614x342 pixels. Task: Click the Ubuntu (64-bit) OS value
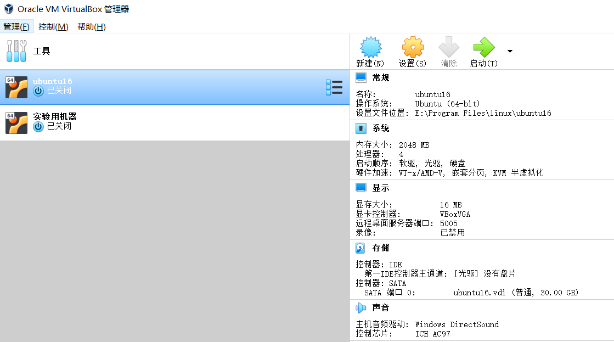tap(447, 104)
